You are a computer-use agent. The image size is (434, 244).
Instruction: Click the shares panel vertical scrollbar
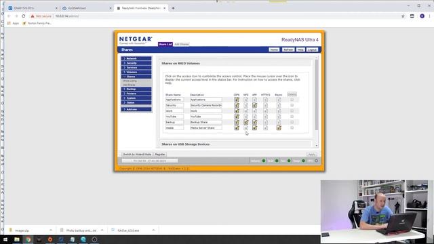coord(317,94)
